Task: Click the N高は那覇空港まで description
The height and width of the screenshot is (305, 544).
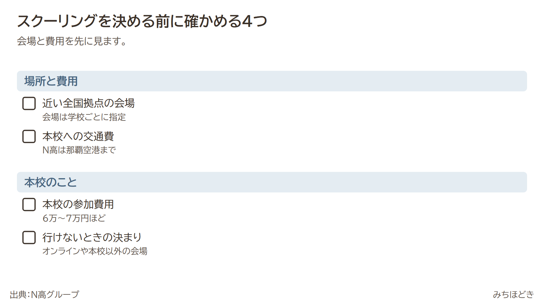Action: tap(79, 150)
